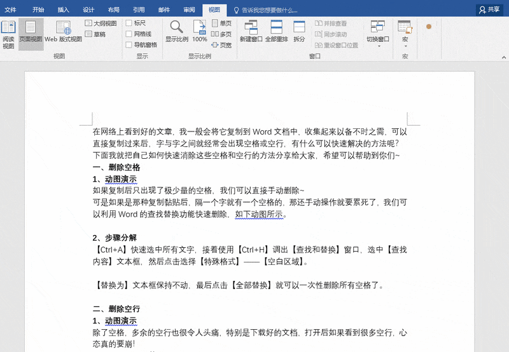Choose multiple pages view (多页)
509x352 pixels.
[221, 34]
